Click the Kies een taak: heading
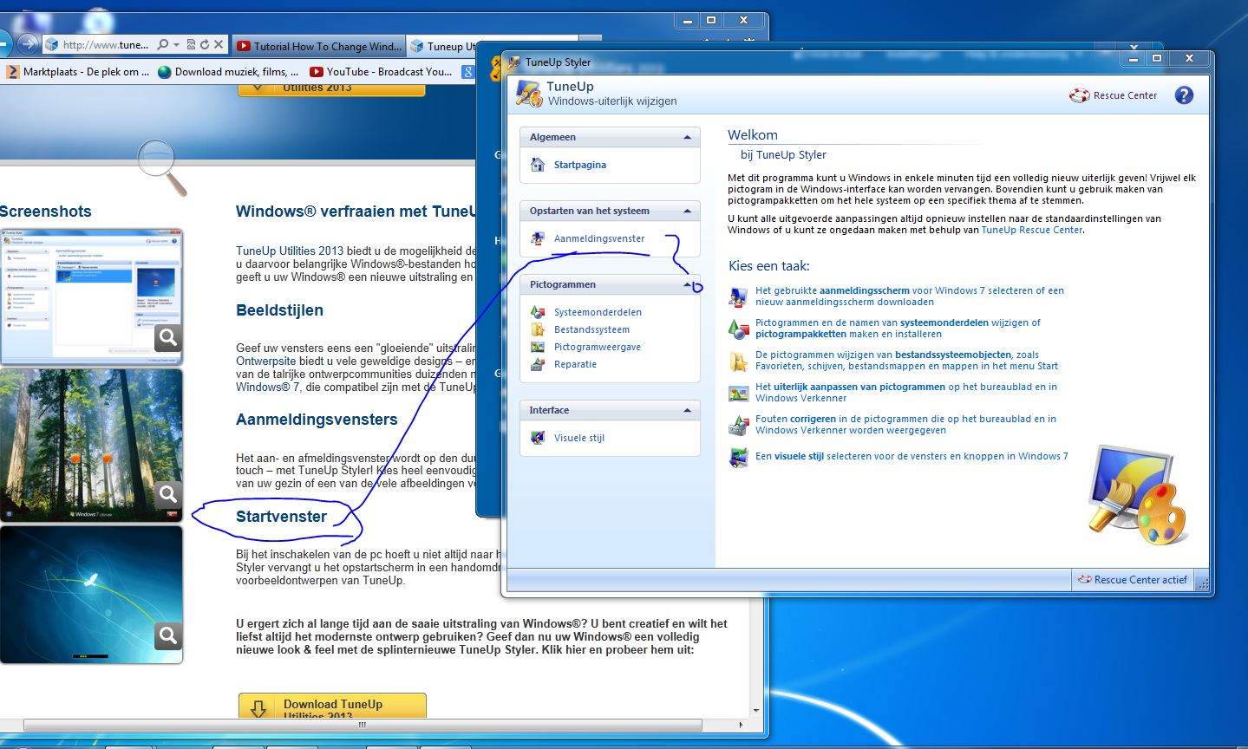Screen dimensions: 1248x749 point(769,266)
